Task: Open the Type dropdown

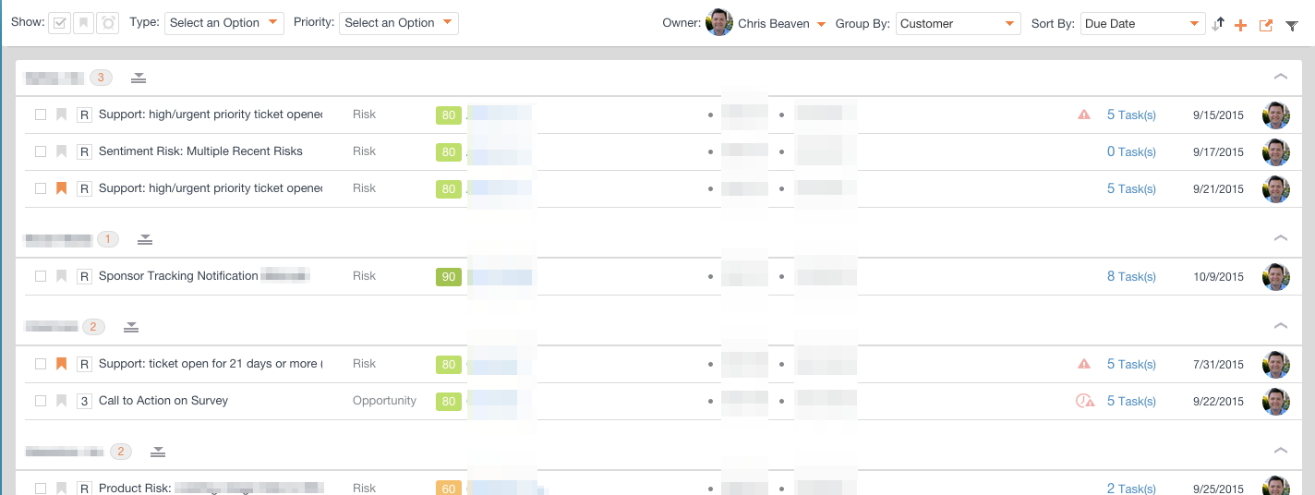Action: point(223,23)
